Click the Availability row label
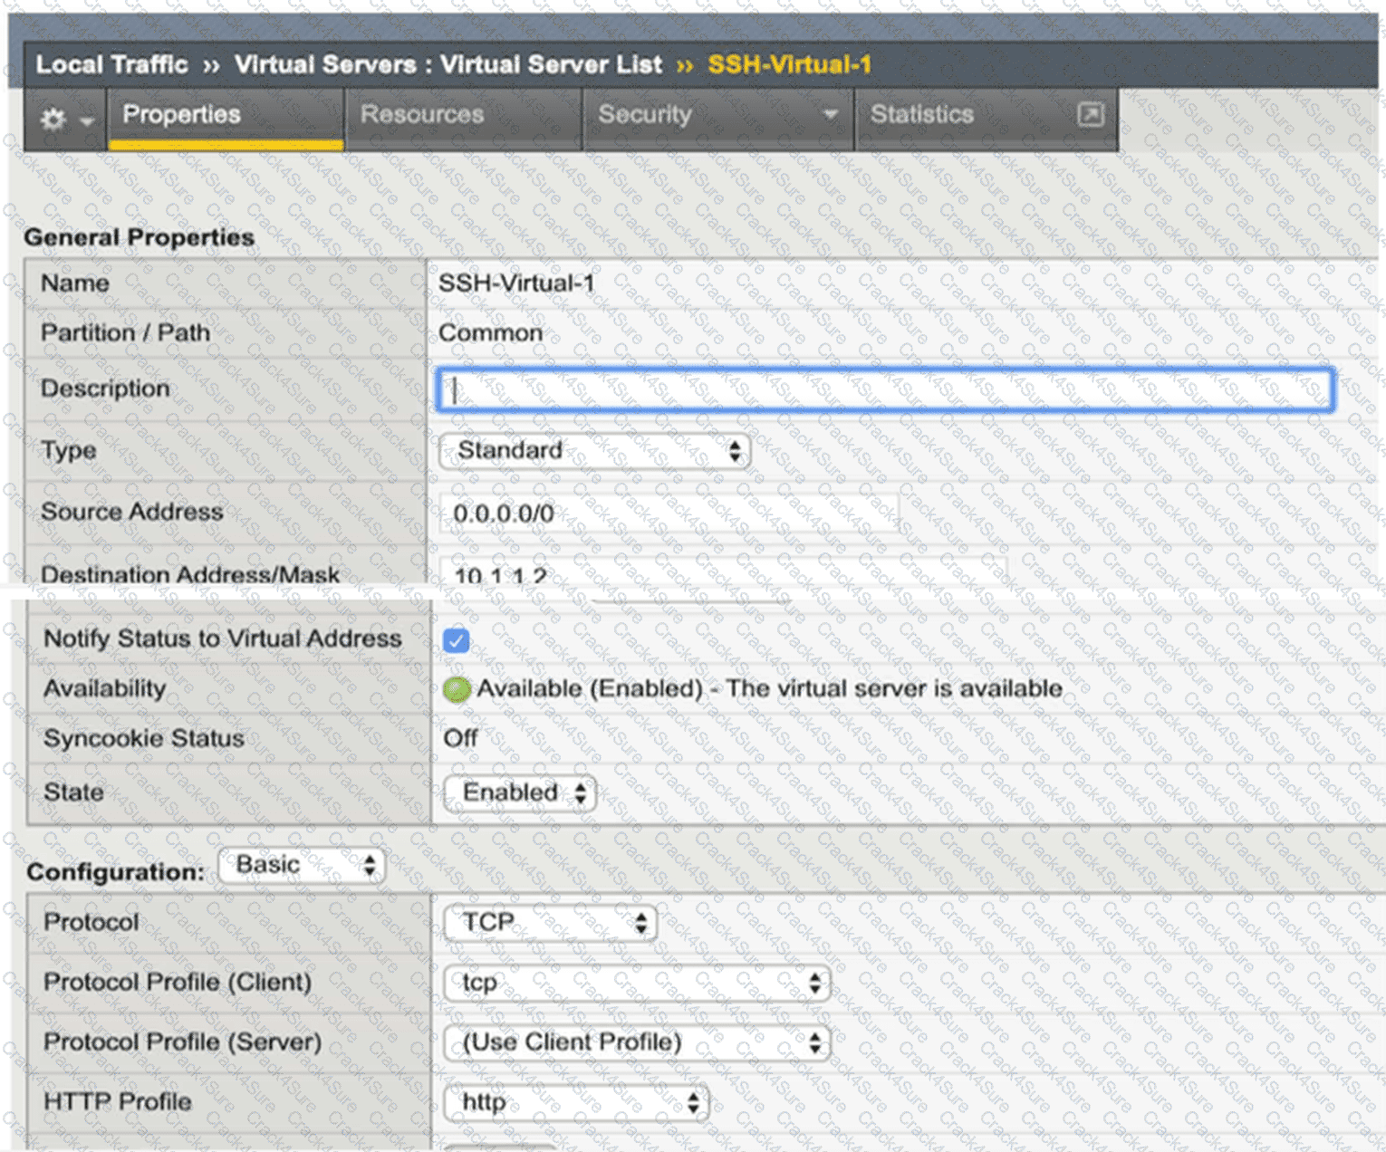Screen dimensions: 1386x1152 pos(104,688)
